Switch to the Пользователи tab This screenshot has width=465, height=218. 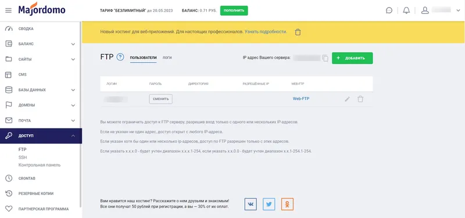click(x=143, y=58)
